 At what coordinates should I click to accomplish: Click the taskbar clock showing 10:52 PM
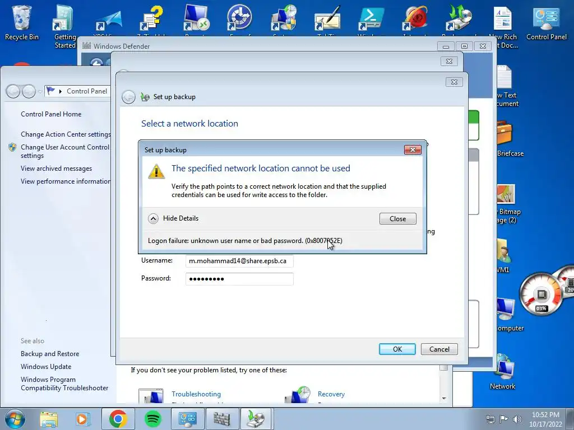coord(545,419)
